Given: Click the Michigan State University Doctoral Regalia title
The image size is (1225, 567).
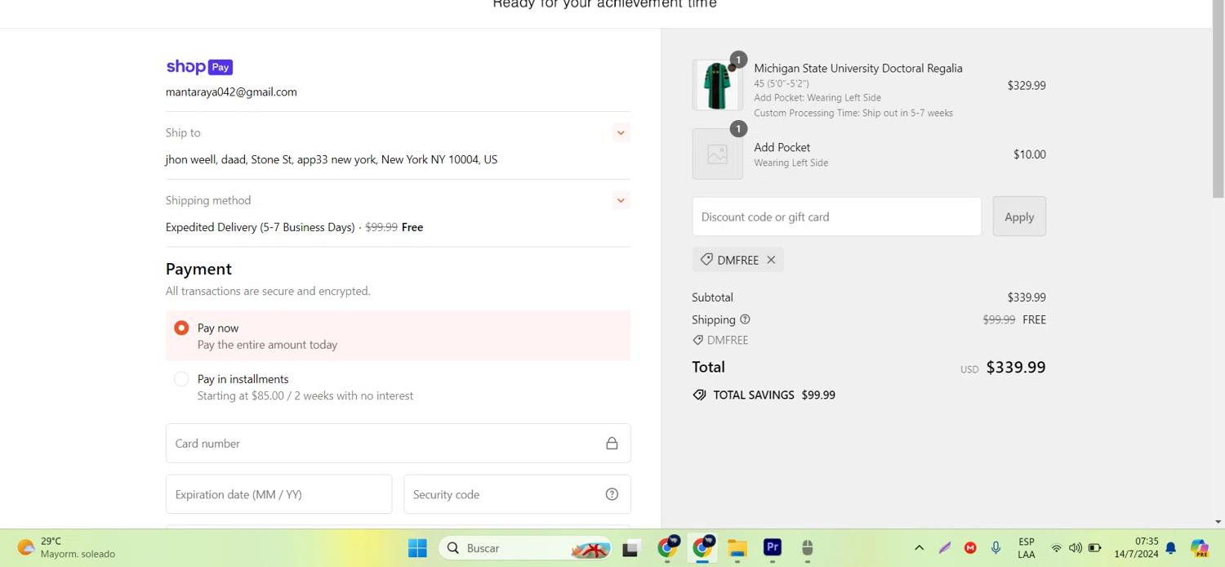Looking at the screenshot, I should (858, 68).
